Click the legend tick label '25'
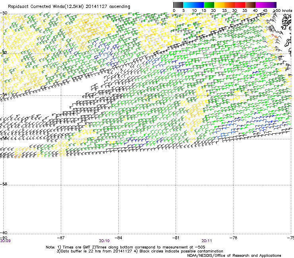Viewport: 294px width, 258px height. click(224, 11)
